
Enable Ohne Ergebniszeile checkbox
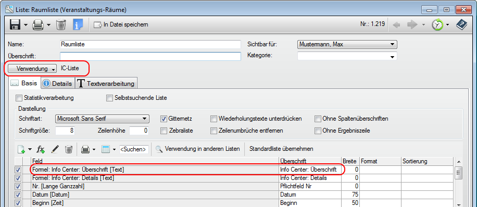click(x=318, y=131)
